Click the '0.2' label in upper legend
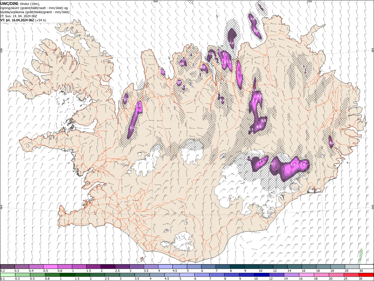374x281 pixels. 2,271
